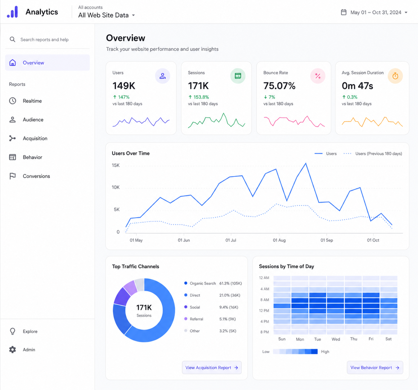The width and height of the screenshot is (418, 390).
Task: Click View Acquisition Report button
Action: point(212,368)
